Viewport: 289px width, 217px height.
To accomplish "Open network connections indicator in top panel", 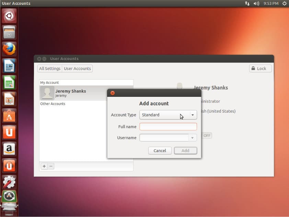I will coord(247,3).
